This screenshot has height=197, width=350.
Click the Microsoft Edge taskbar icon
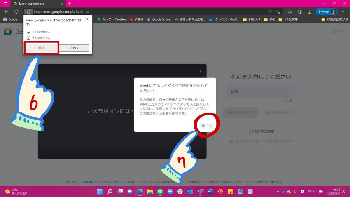(140, 191)
